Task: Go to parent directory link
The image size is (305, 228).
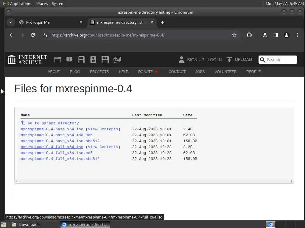Action: coord(53,123)
